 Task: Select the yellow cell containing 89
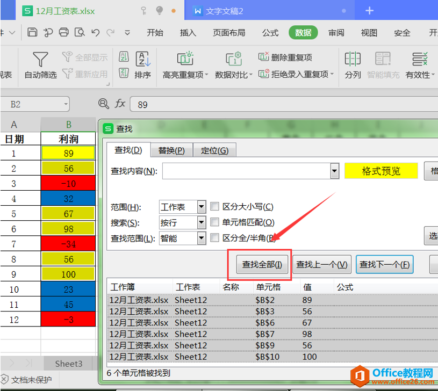point(68,153)
